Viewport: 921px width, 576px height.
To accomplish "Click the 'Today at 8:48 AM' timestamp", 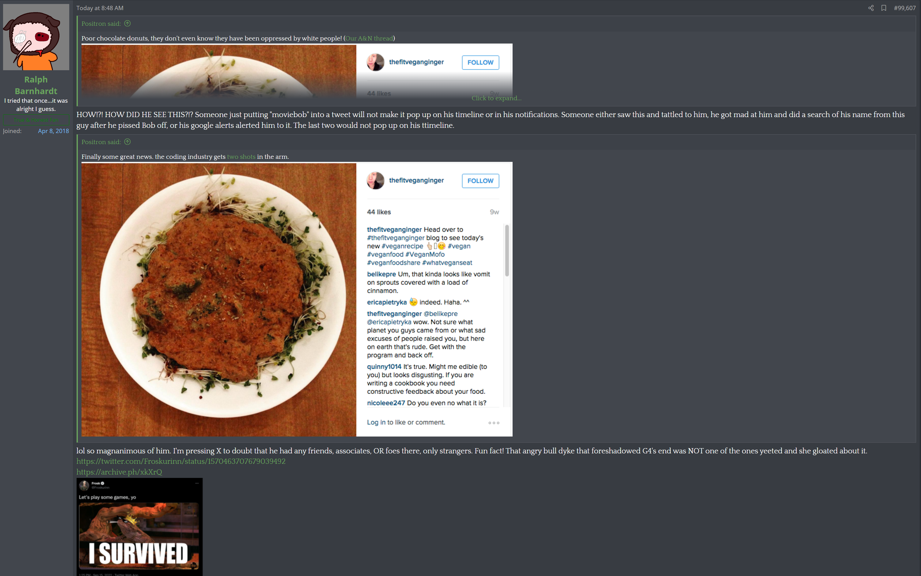I will click(100, 8).
